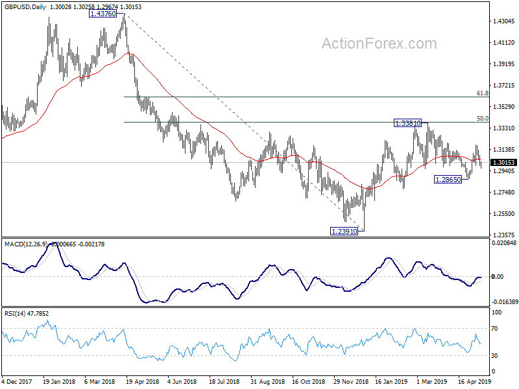Click the 1.43045 price axis value

tap(504, 21)
